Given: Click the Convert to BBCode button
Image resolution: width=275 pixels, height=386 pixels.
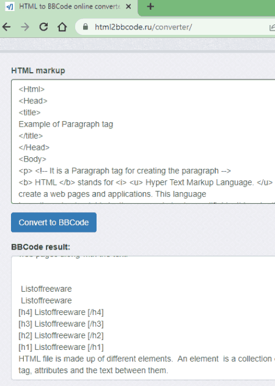Looking at the screenshot, I should tap(54, 222).
